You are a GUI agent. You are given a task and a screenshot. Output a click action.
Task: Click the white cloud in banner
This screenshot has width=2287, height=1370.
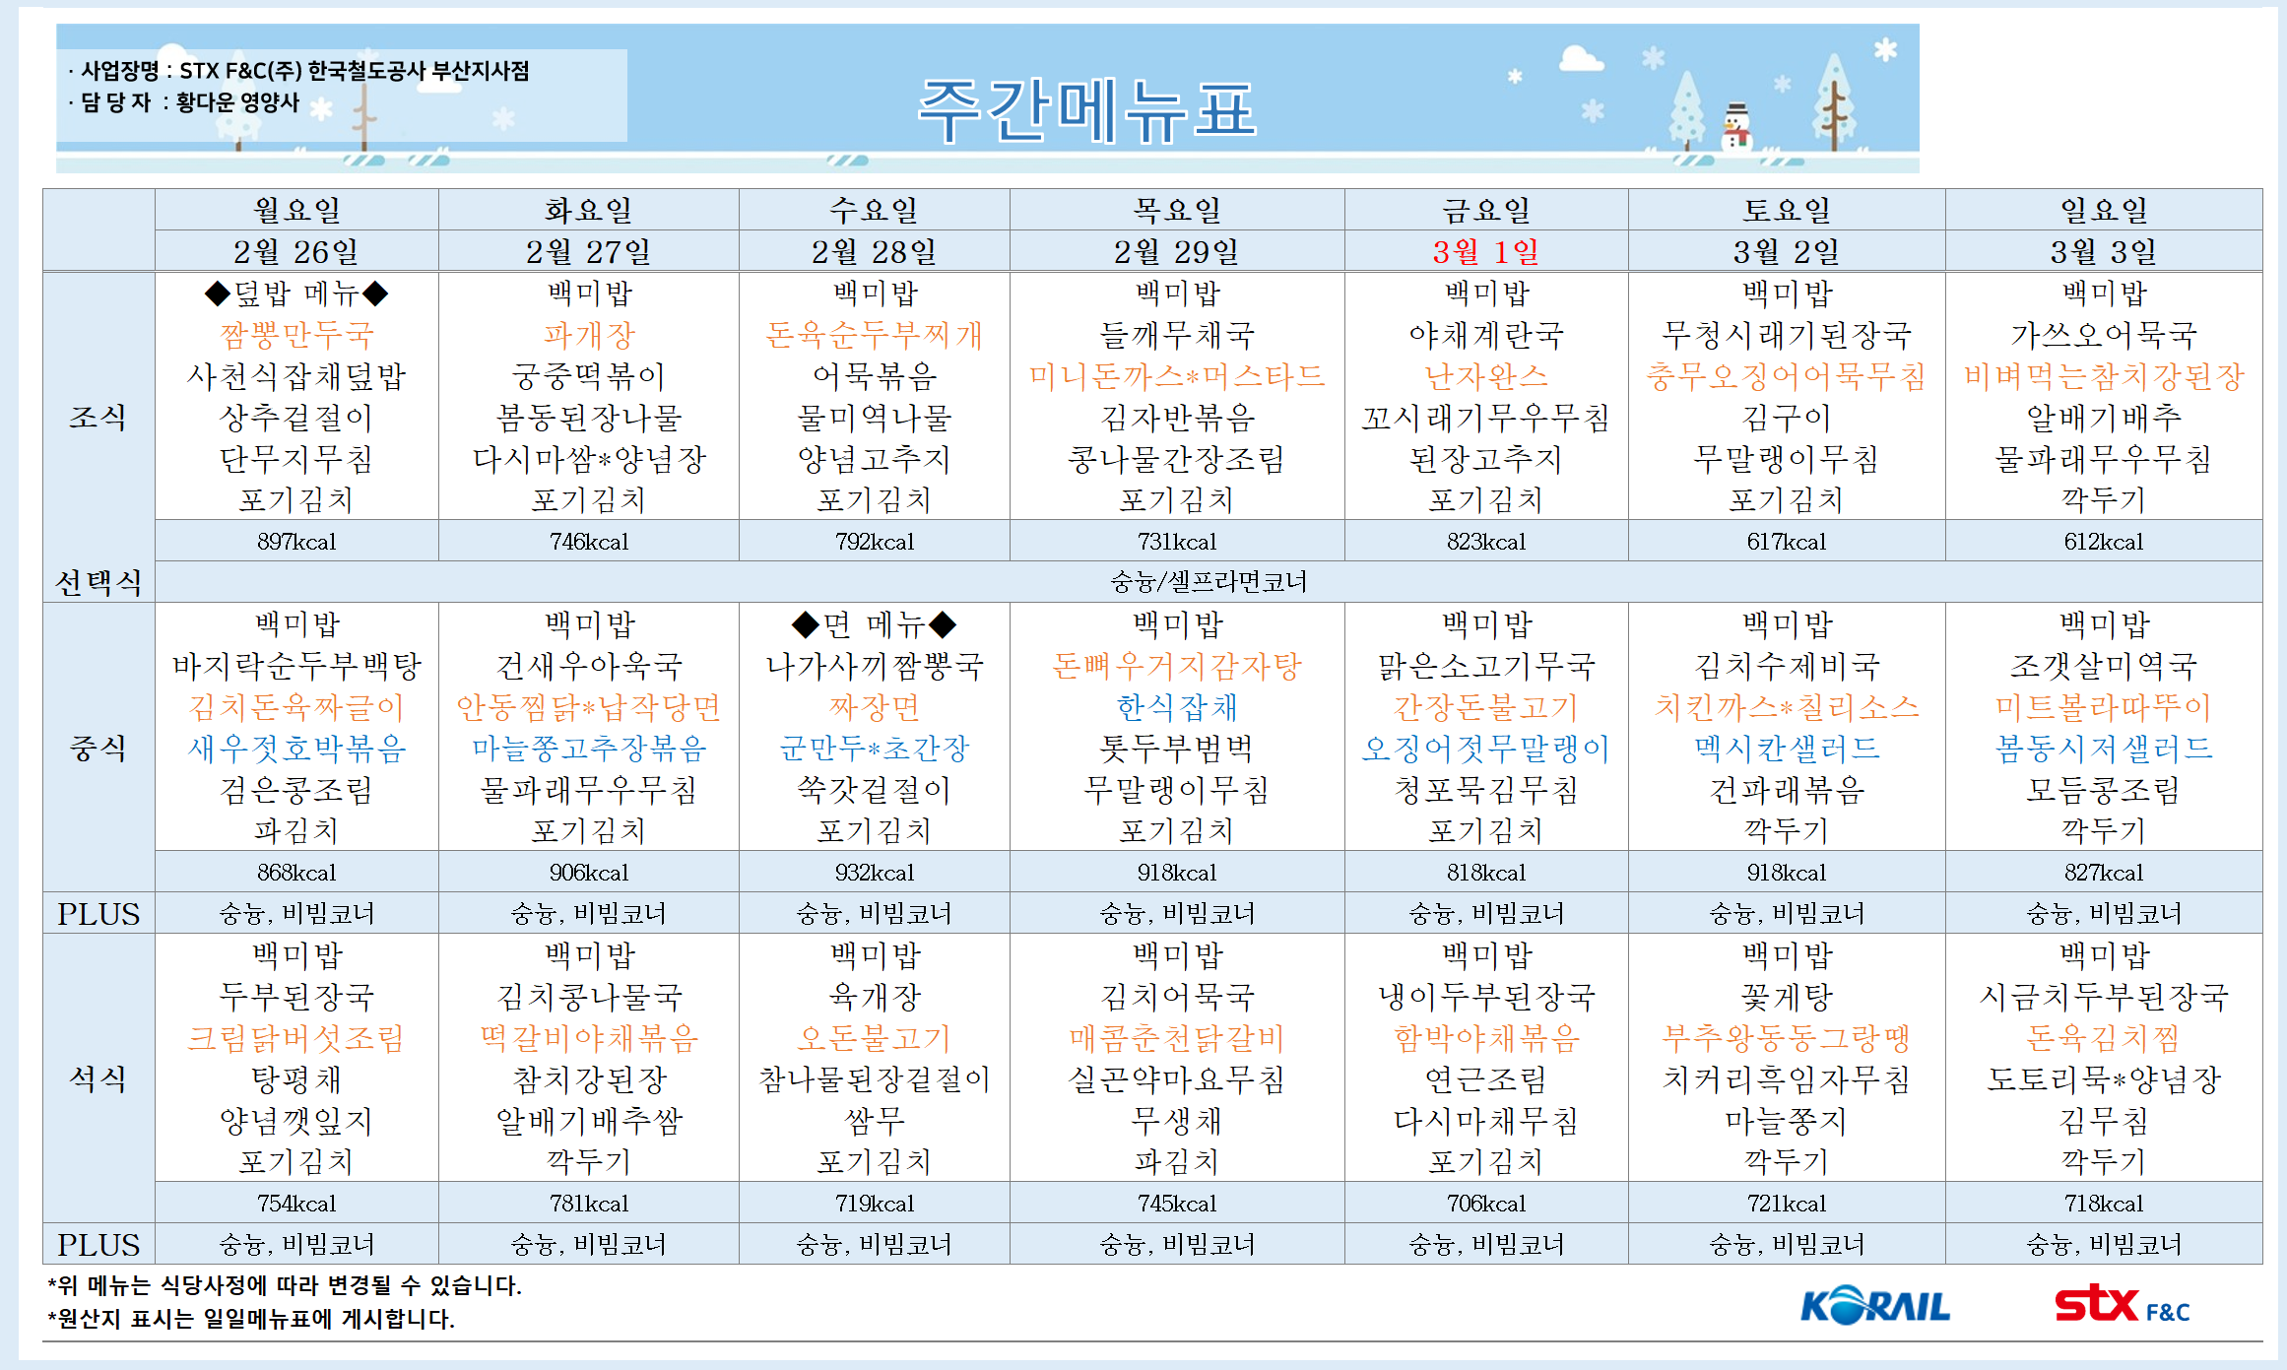click(1580, 59)
